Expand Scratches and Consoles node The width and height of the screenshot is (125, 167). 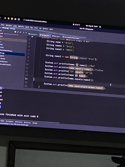pos(5,64)
